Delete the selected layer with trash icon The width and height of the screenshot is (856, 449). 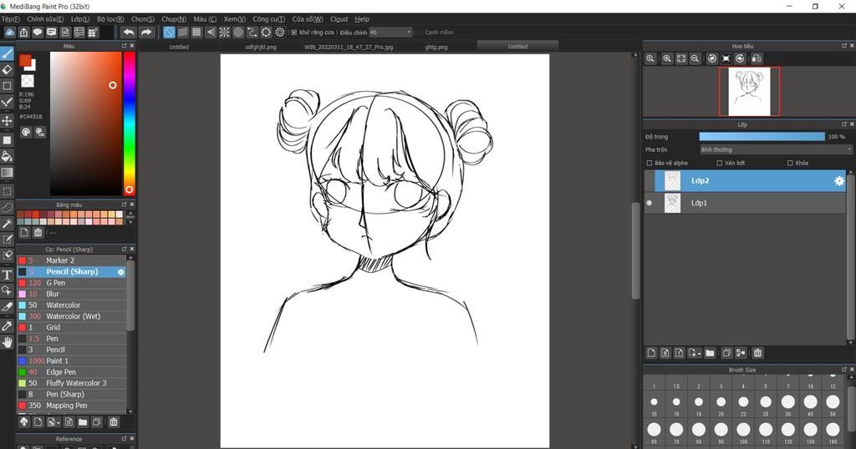[x=757, y=353]
